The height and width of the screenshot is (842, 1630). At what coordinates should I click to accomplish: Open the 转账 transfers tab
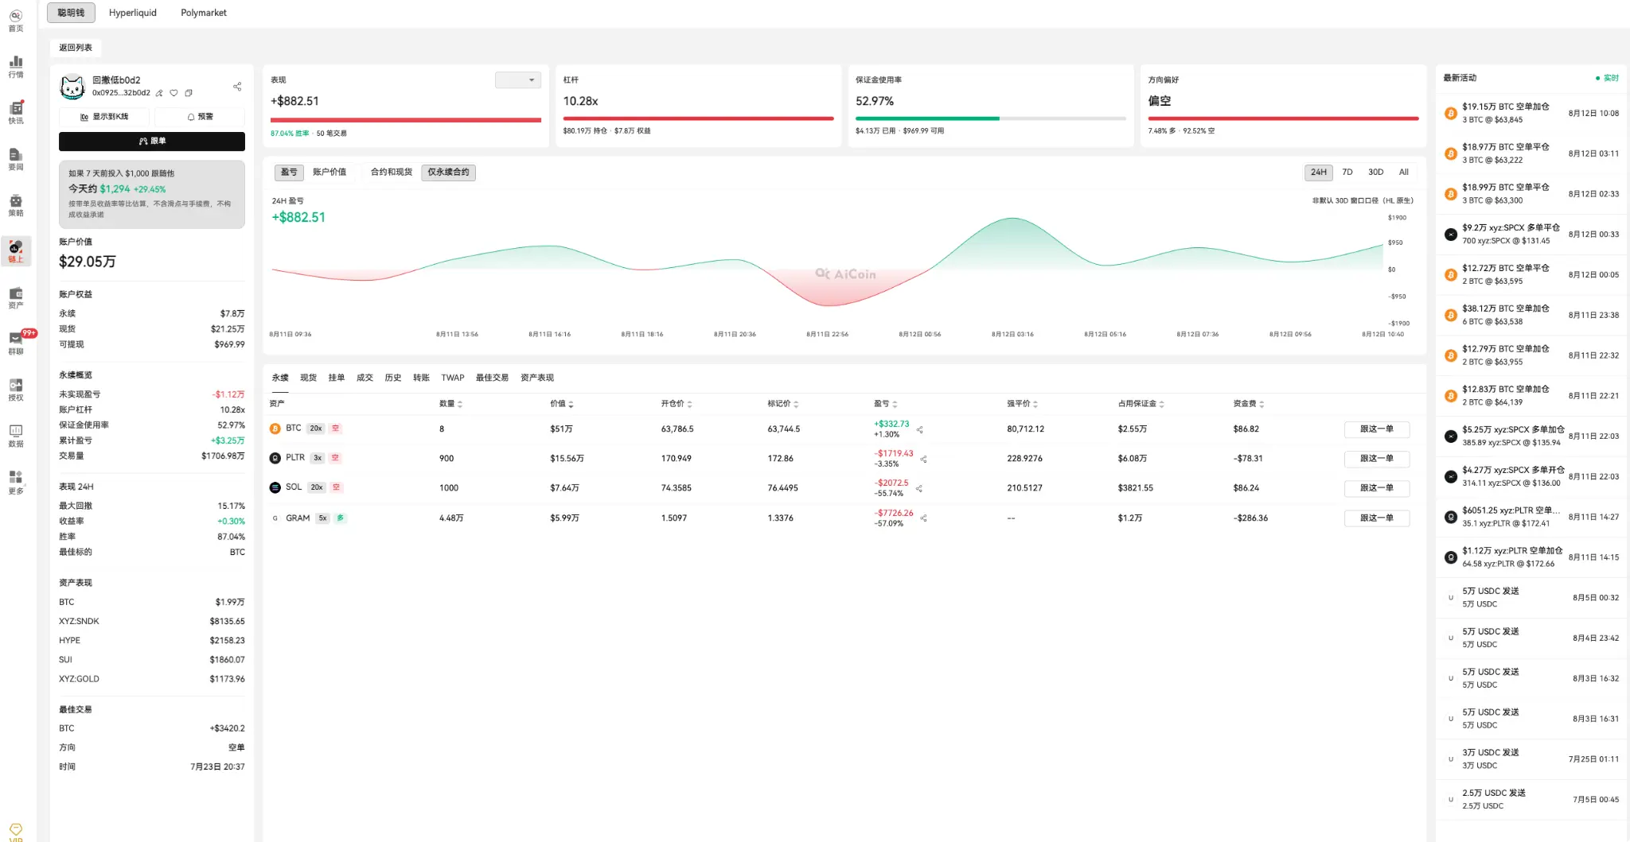click(x=421, y=378)
